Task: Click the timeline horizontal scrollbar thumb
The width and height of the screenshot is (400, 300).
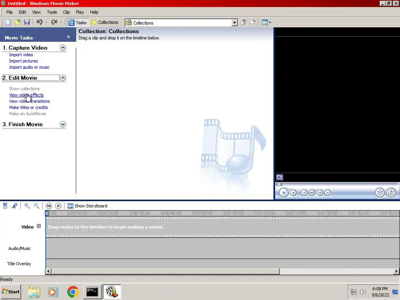Action: click(165, 271)
